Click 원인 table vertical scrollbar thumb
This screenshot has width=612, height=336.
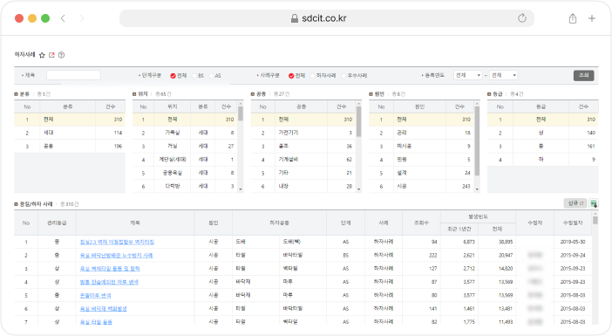click(477, 141)
